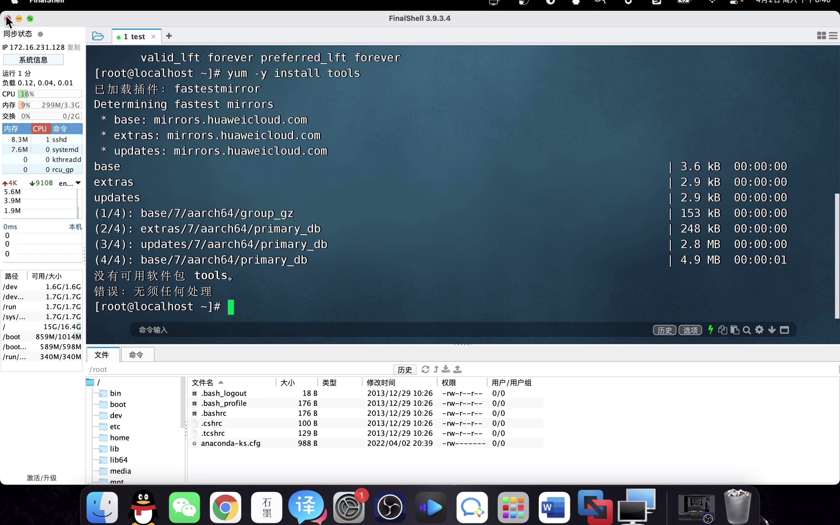
Task: Click the fullscreen terminal window icon
Action: point(784,330)
